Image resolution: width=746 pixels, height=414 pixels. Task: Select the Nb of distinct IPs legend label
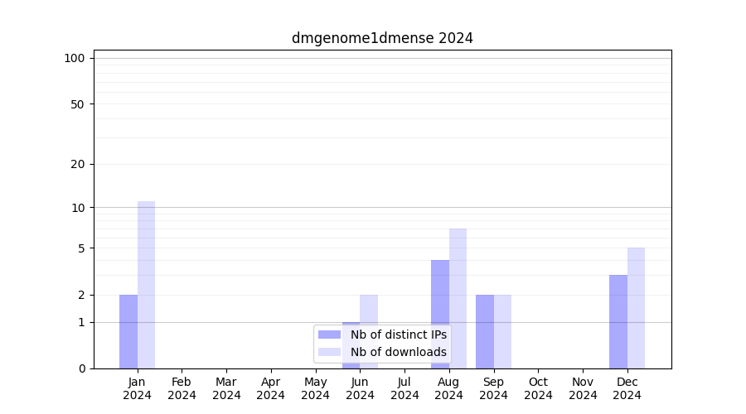398,335
